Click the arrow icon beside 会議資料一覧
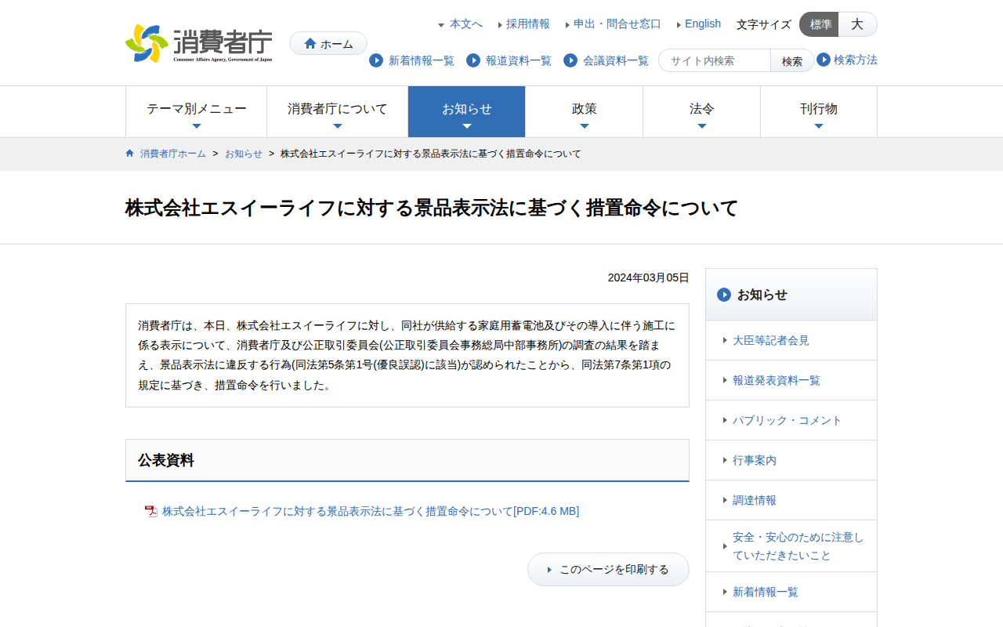This screenshot has width=1003, height=627. [x=570, y=60]
